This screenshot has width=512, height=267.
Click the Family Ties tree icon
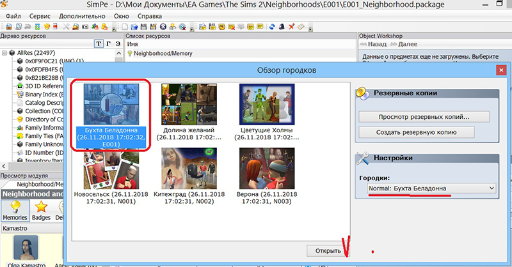pyautogui.click(x=19, y=136)
